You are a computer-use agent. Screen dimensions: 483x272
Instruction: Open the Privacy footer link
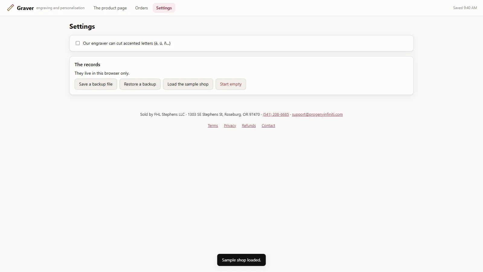(x=230, y=126)
